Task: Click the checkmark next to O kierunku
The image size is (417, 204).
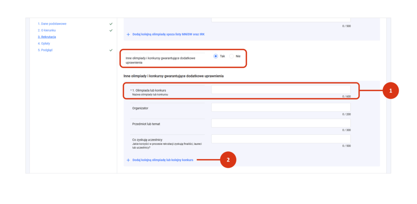Action: pos(111,30)
